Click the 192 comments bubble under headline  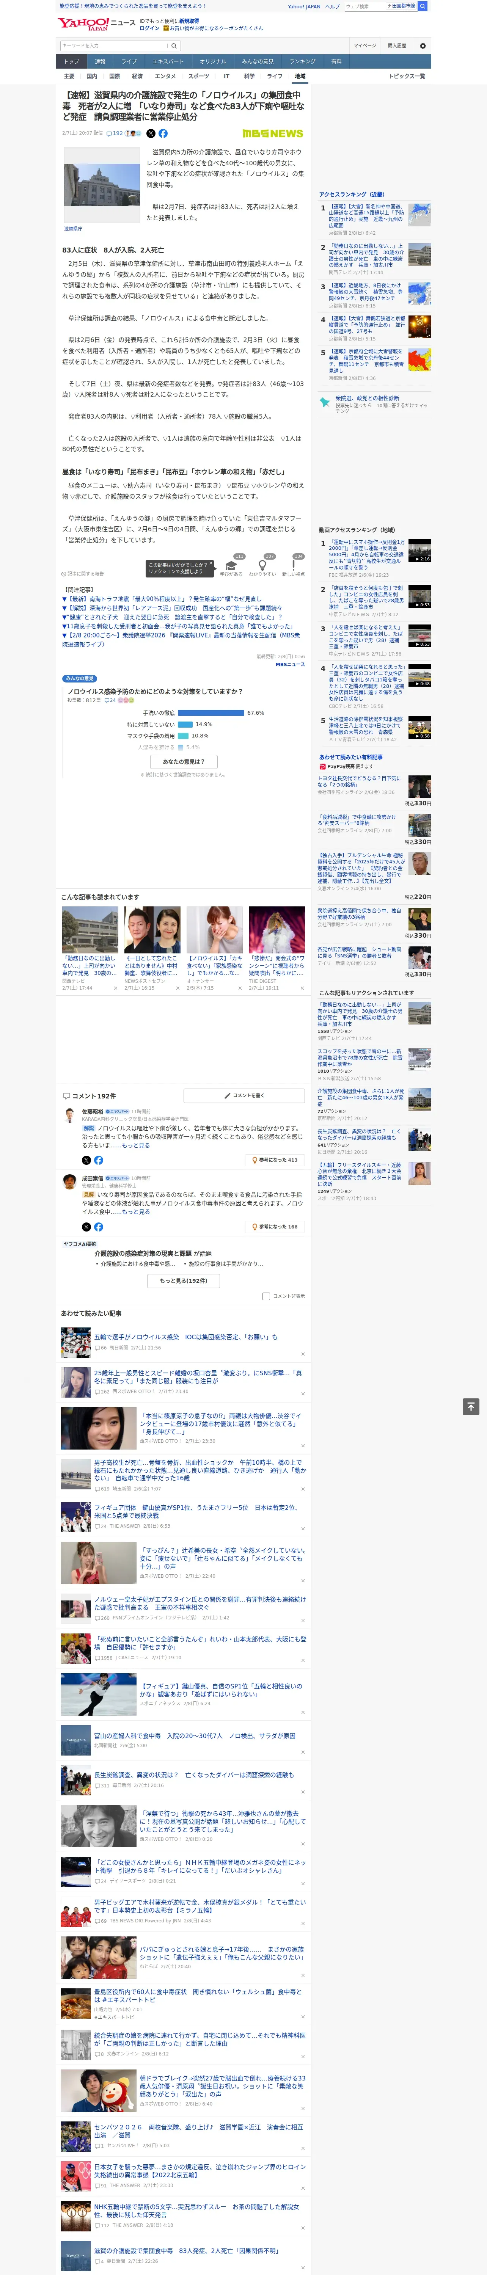pyautogui.click(x=116, y=133)
